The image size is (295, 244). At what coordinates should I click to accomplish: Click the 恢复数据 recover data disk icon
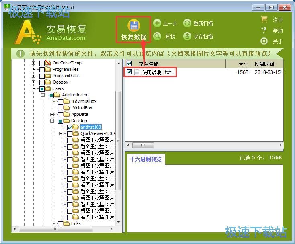click(x=134, y=25)
